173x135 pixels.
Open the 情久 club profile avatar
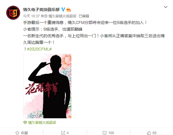pyautogui.click(x=13, y=13)
